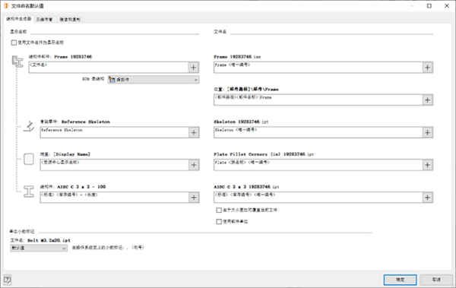456x288 pixels.
Task: Open the BOM structure dropdown
Action: (x=154, y=80)
